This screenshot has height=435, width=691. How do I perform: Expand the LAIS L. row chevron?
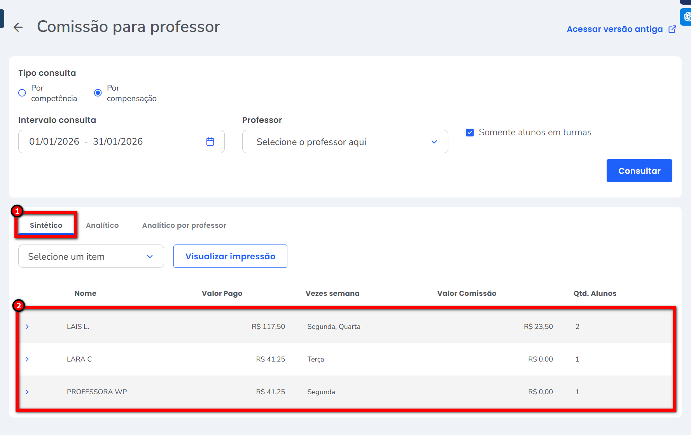[x=27, y=327]
